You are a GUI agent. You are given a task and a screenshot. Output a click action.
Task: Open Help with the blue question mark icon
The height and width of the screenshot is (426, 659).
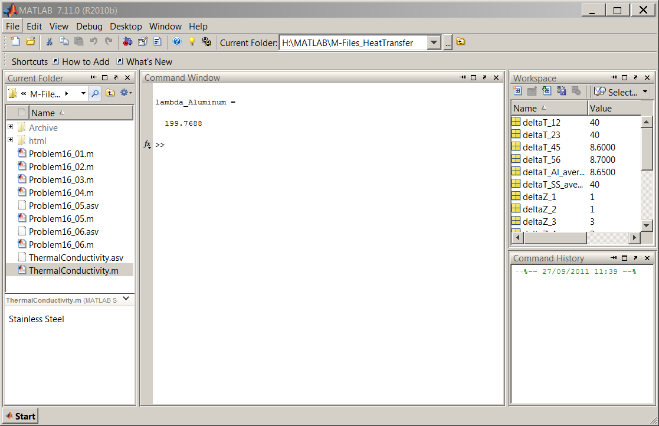click(177, 41)
